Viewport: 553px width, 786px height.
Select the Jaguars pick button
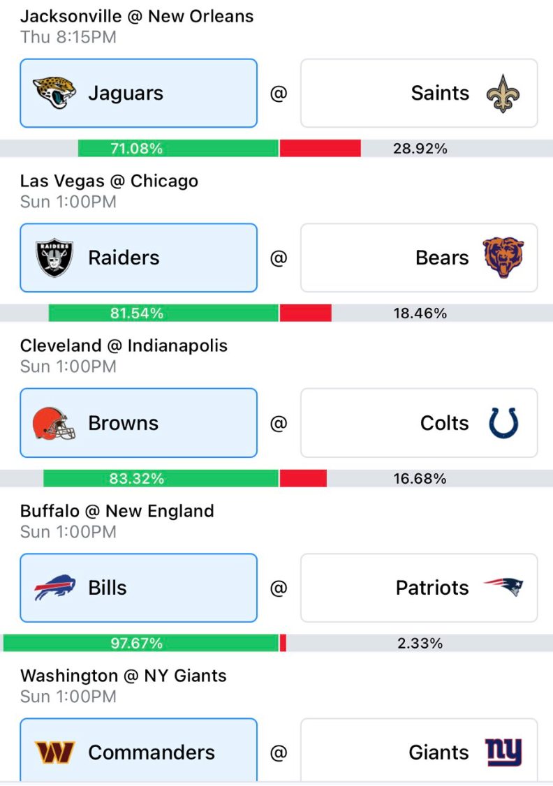point(139,94)
